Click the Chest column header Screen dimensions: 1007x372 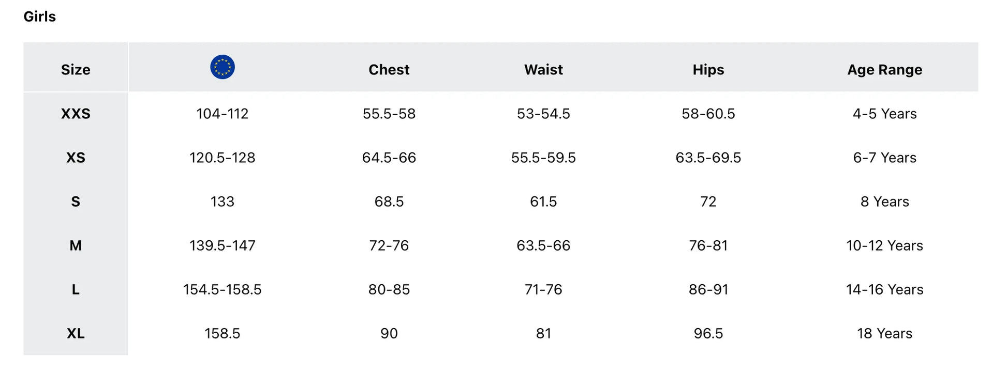point(389,70)
